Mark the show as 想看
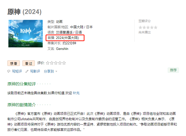Viewport: 186px width, 136px height. tap(13, 63)
